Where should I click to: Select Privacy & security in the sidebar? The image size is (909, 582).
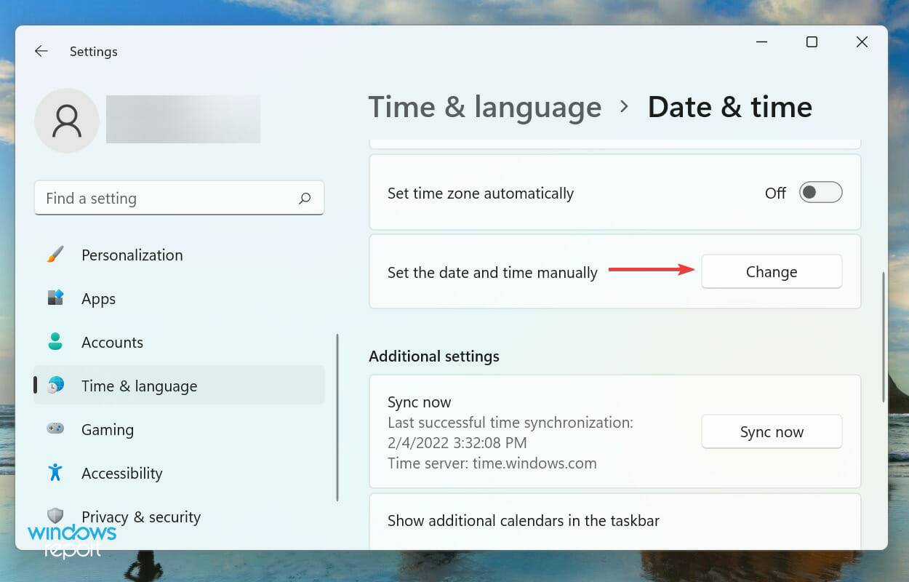tap(140, 517)
